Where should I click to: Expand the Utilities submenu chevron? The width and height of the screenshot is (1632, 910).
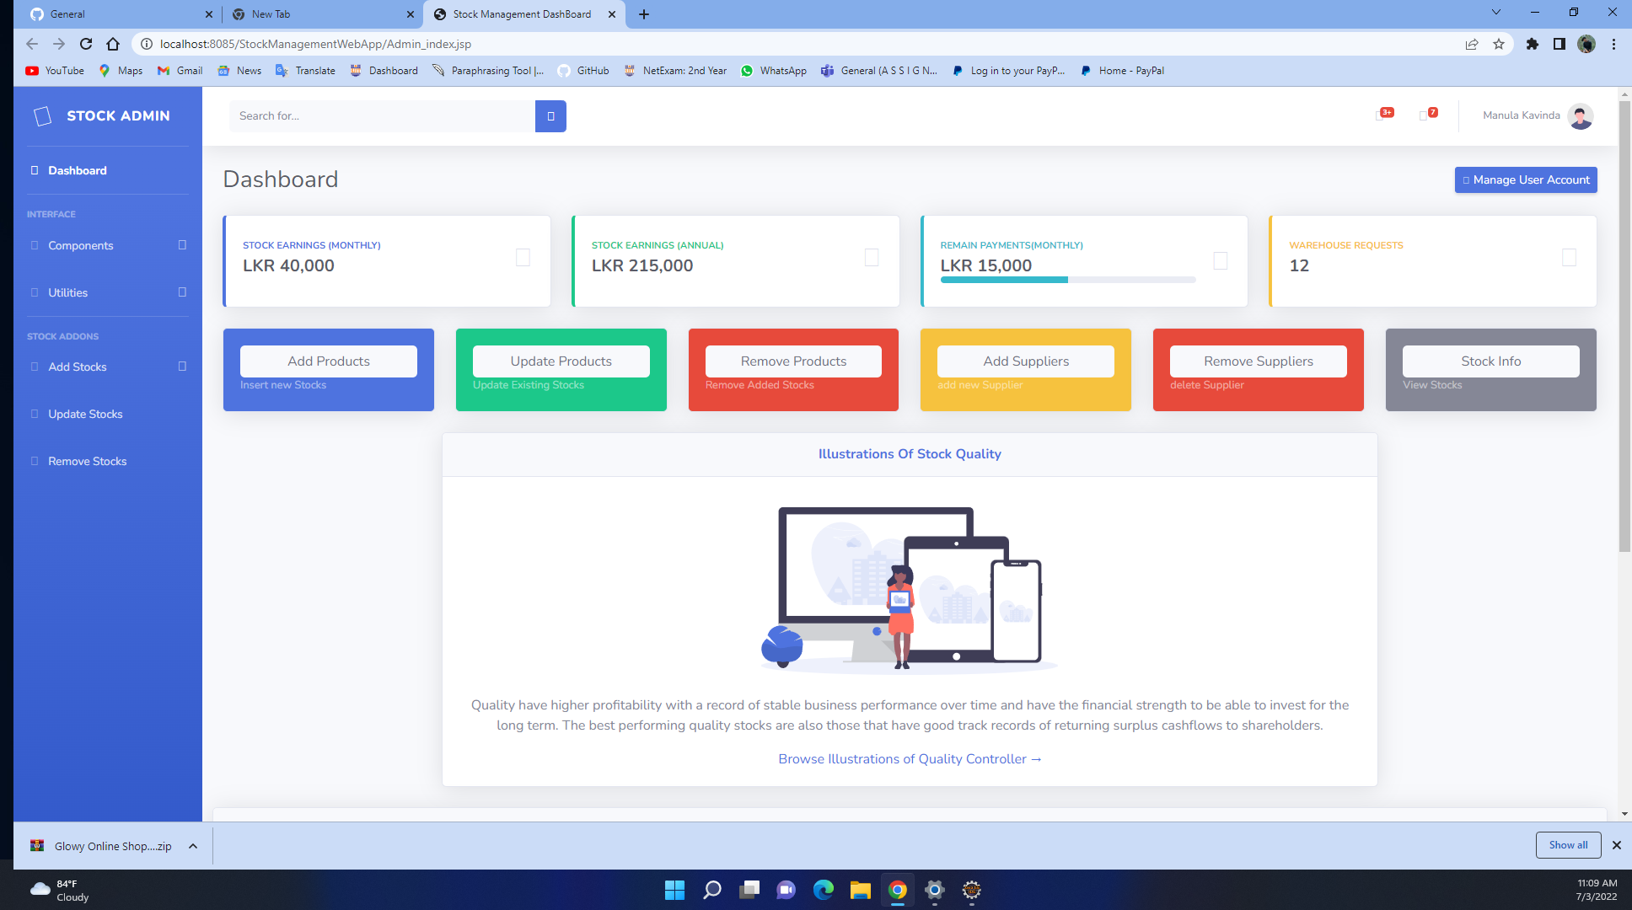(x=182, y=292)
